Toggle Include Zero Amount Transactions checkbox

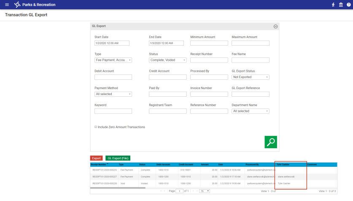pyautogui.click(x=96, y=127)
